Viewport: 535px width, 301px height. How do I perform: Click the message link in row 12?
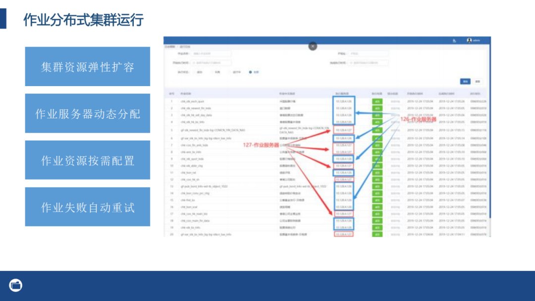(x=395, y=180)
